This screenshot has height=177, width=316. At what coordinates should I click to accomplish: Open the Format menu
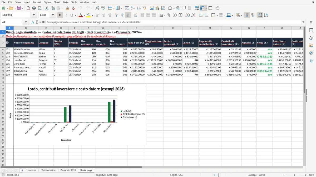[x=37, y=2]
